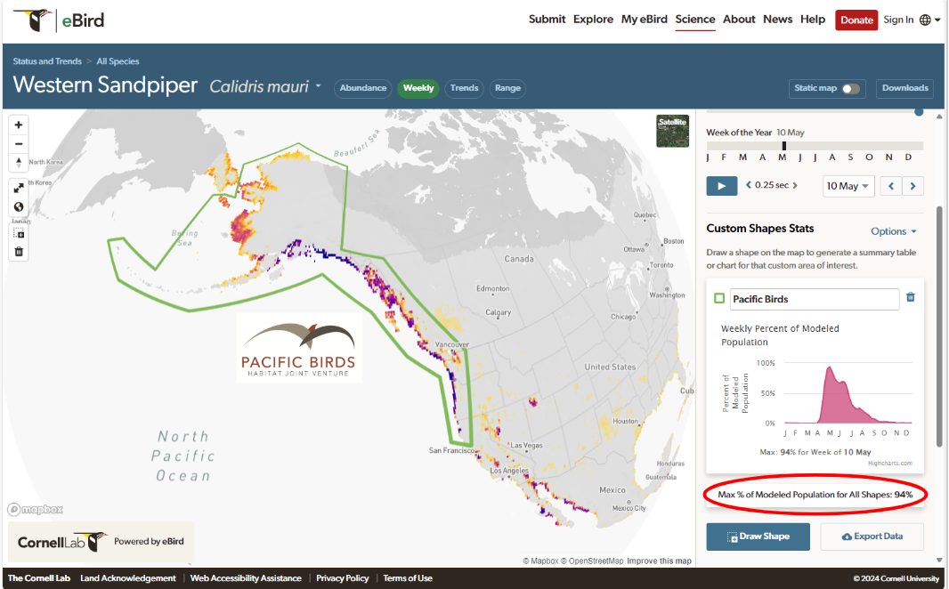949x589 pixels.
Task: Select the Range tab
Action: coord(507,88)
